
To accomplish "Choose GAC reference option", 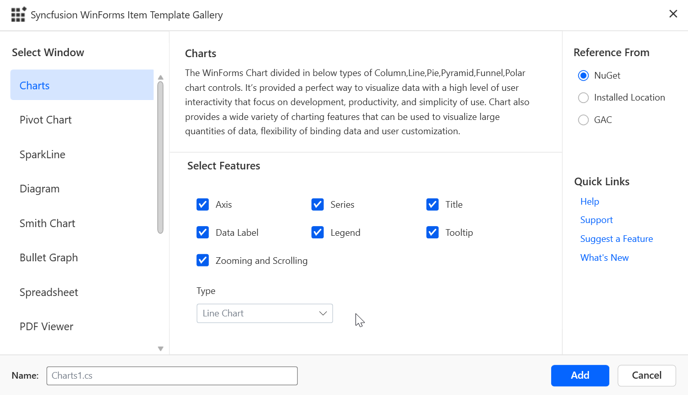I will [583, 120].
